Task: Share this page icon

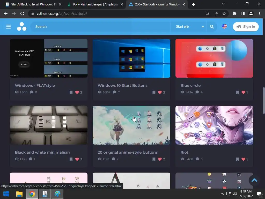Action: click(216, 13)
